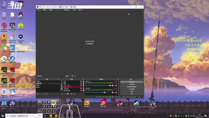209x118 pixels.
Task: Click 开始录制 button
Action: click(132, 84)
